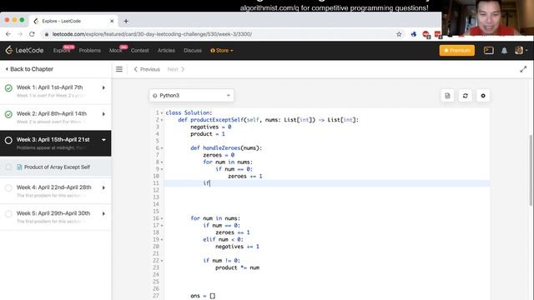The image size is (534, 300).
Task: Open the playground terminal icon
Action: 488,50
